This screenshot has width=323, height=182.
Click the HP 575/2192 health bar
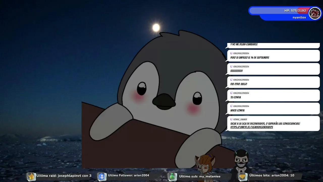click(279, 11)
